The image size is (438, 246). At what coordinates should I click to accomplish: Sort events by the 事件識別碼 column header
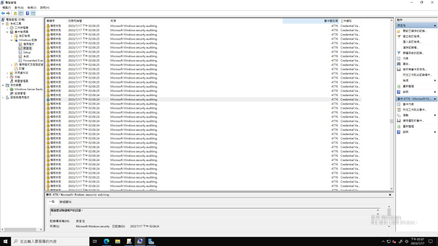pos(311,21)
